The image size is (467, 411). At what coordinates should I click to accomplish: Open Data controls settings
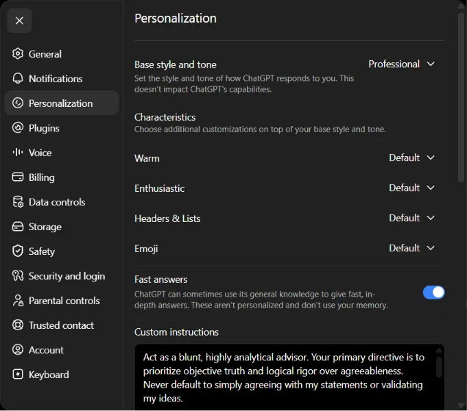tap(57, 202)
